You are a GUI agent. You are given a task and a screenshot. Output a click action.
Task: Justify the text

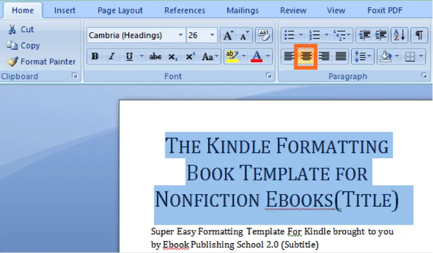click(341, 56)
